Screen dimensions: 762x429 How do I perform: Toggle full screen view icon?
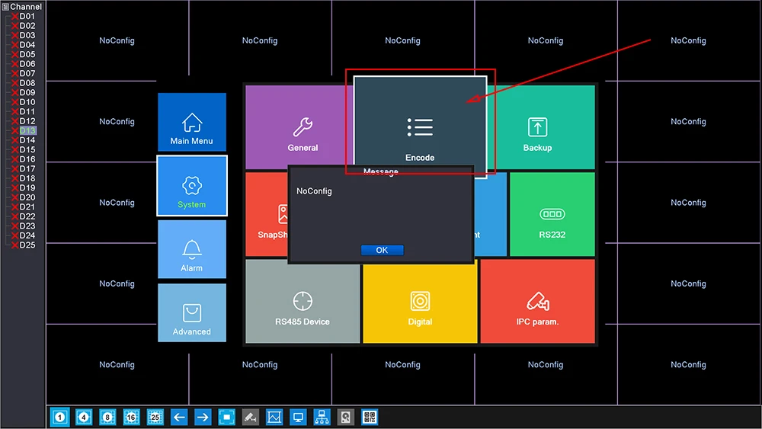click(x=226, y=417)
